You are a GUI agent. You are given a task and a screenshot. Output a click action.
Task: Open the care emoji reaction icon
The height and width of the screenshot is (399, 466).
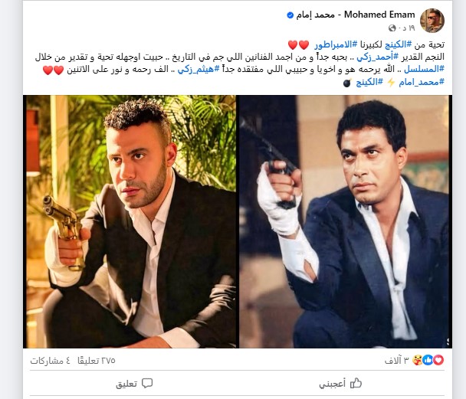418,360
